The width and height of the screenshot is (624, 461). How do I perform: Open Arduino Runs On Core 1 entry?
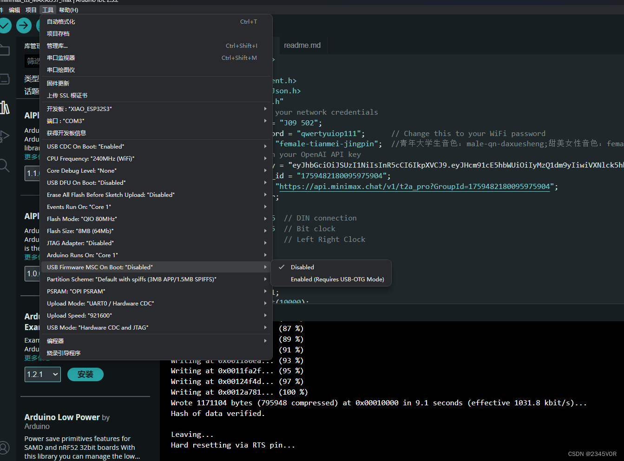click(x=156, y=255)
